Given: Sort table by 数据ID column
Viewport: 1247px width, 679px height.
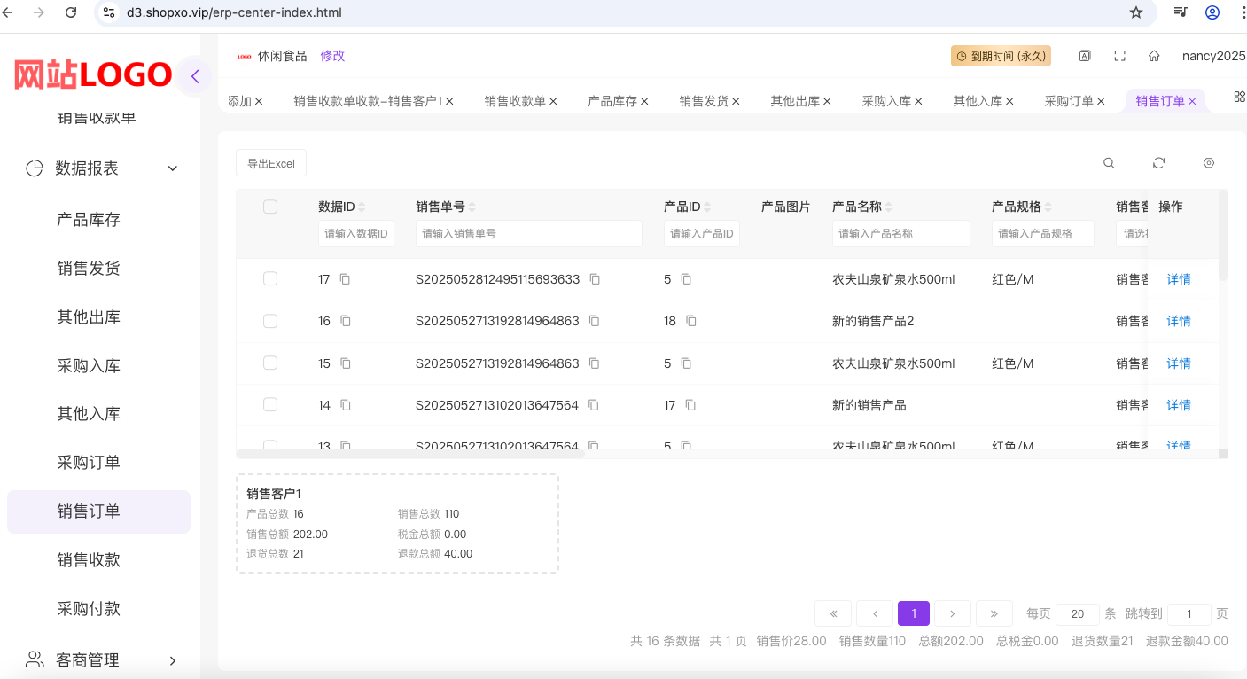Looking at the screenshot, I should coord(362,207).
